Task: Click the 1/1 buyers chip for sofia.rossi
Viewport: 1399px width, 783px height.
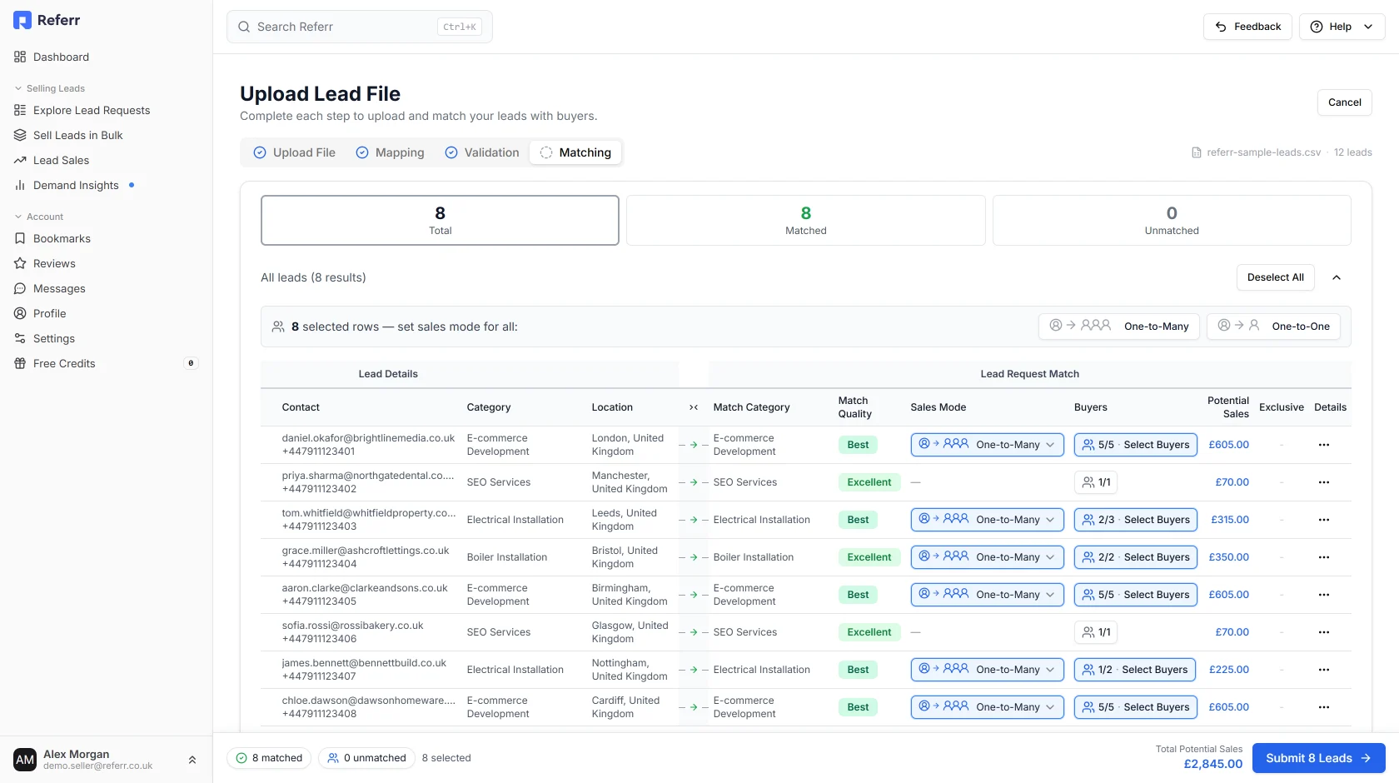Action: pyautogui.click(x=1096, y=632)
